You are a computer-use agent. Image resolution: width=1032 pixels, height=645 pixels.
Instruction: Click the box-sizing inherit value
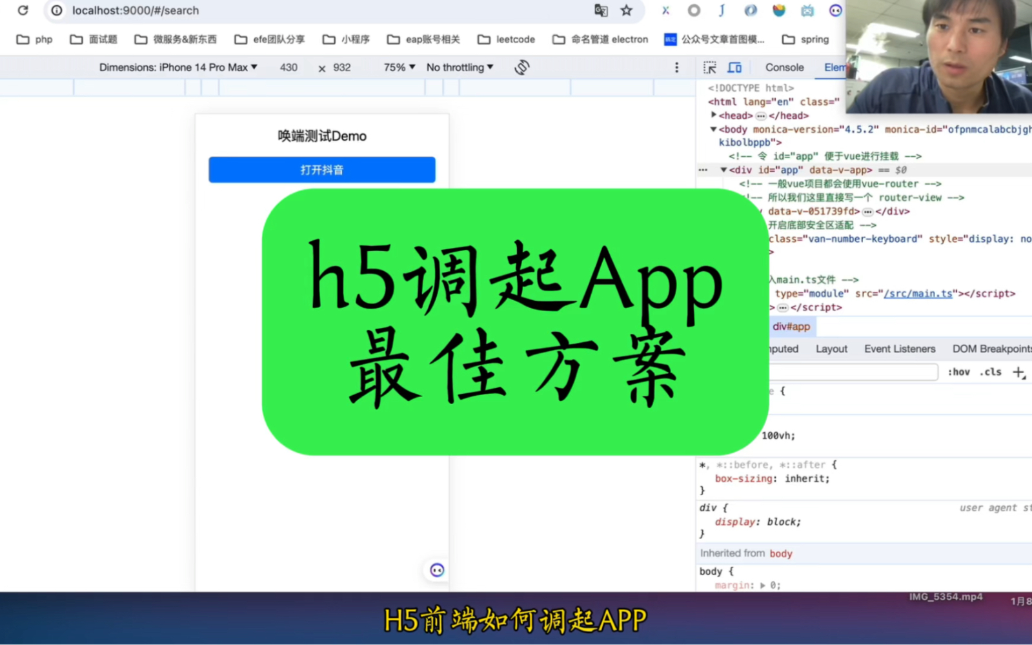click(806, 478)
